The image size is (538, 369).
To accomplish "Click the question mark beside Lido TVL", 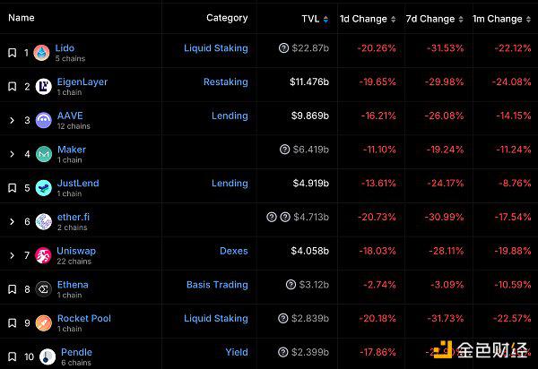I will pyautogui.click(x=283, y=48).
